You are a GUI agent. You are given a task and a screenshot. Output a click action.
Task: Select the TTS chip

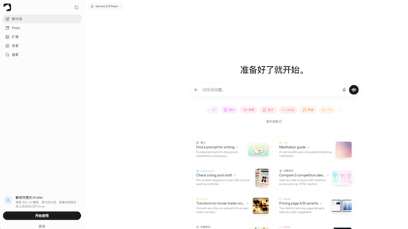click(327, 110)
